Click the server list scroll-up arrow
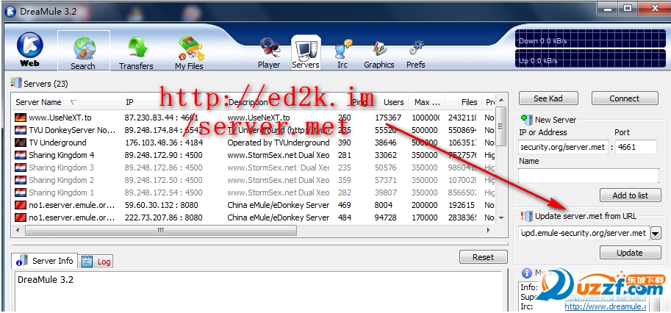This screenshot has width=671, height=313. tap(501, 100)
